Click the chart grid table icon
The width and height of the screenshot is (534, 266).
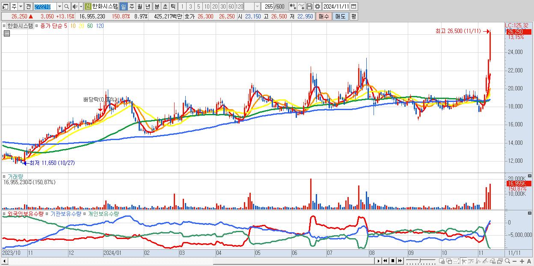point(7,34)
